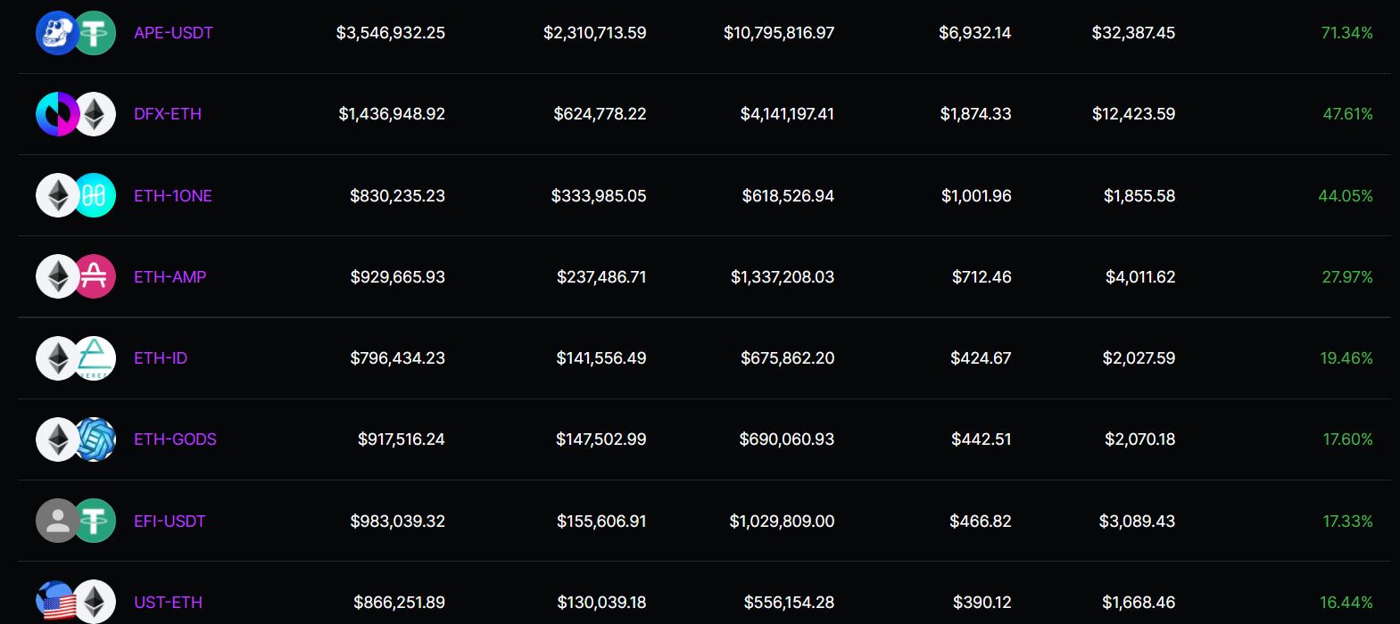Click the 1ONE token icon
The height and width of the screenshot is (624, 1400).
(96, 195)
